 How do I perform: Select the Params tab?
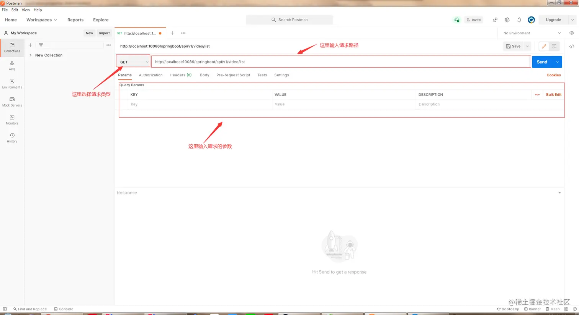pyautogui.click(x=125, y=75)
